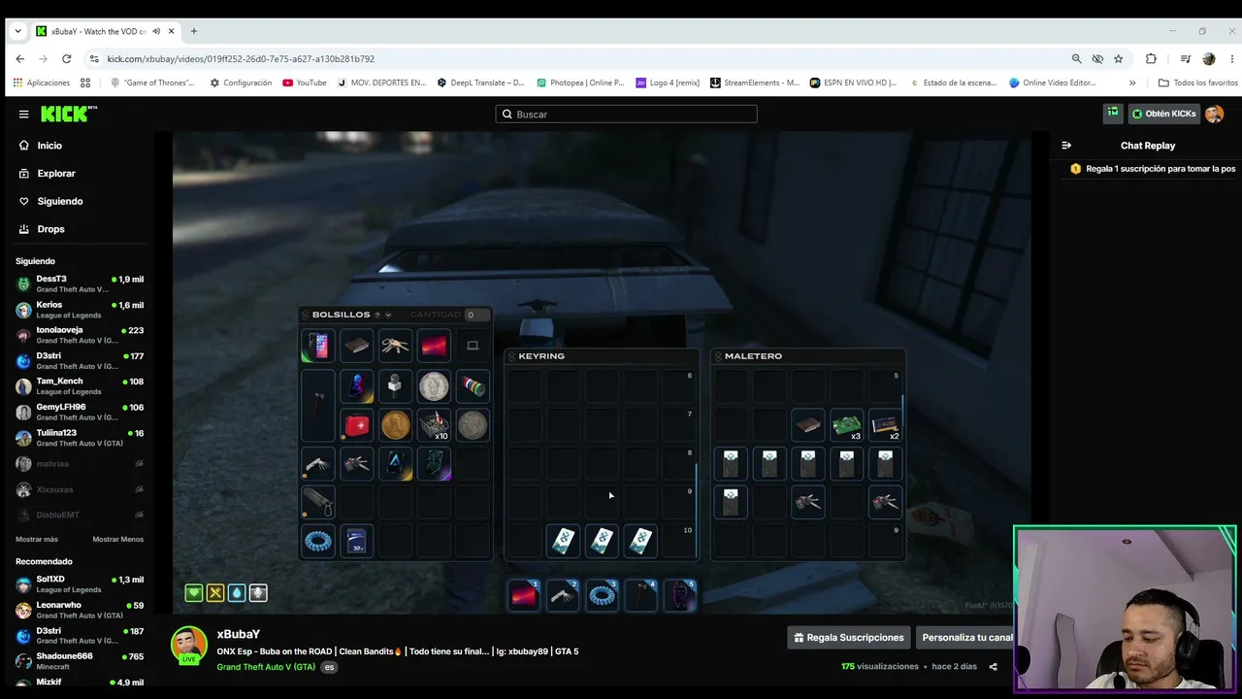This screenshot has width=1242, height=699.
Task: Go to Siguiendo in sidebar
Action: pyautogui.click(x=60, y=201)
